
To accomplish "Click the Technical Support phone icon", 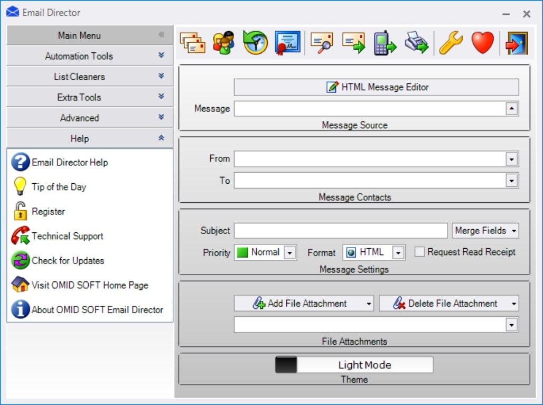I will 21,236.
